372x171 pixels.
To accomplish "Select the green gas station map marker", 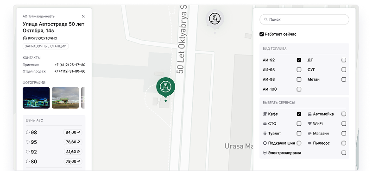I will pyautogui.click(x=165, y=87).
